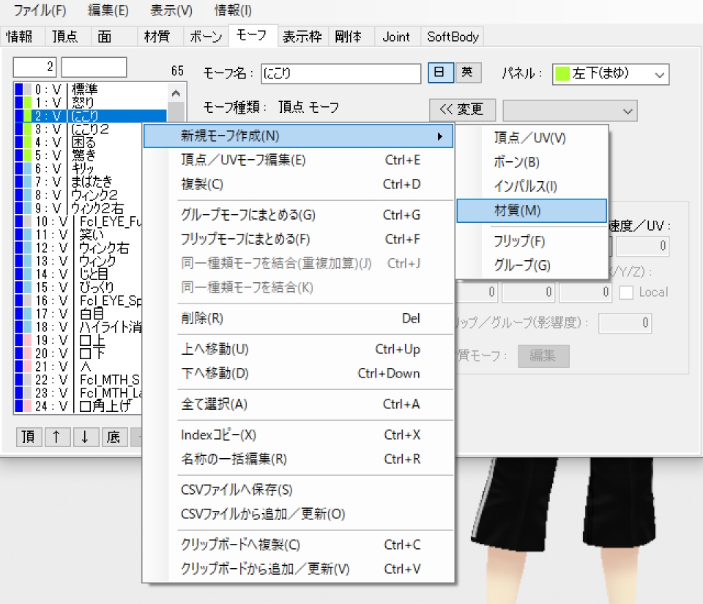
Task: Select クリップボードへ複製(C)
Action: (x=298, y=545)
